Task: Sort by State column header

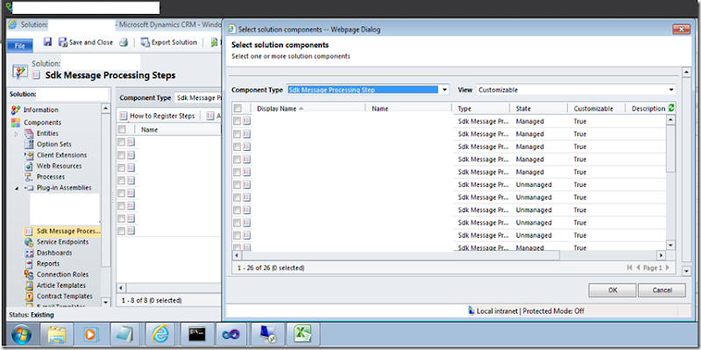Action: point(523,109)
